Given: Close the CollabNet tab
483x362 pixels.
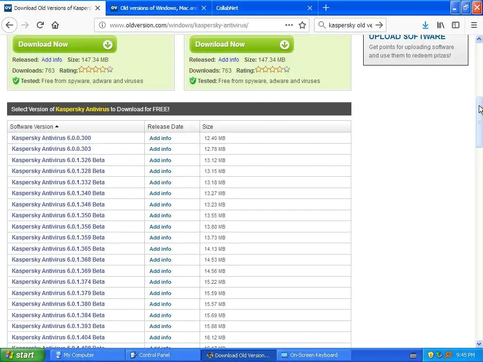Looking at the screenshot, I should click(x=310, y=8).
